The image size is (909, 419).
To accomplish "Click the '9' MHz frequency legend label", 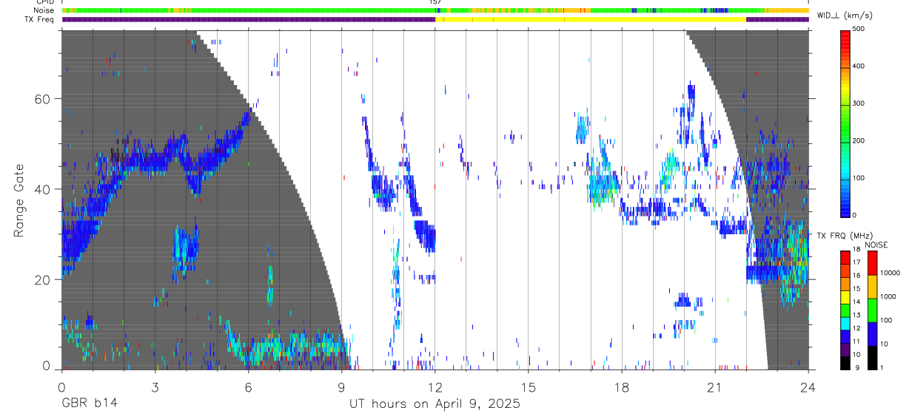I will click(856, 367).
